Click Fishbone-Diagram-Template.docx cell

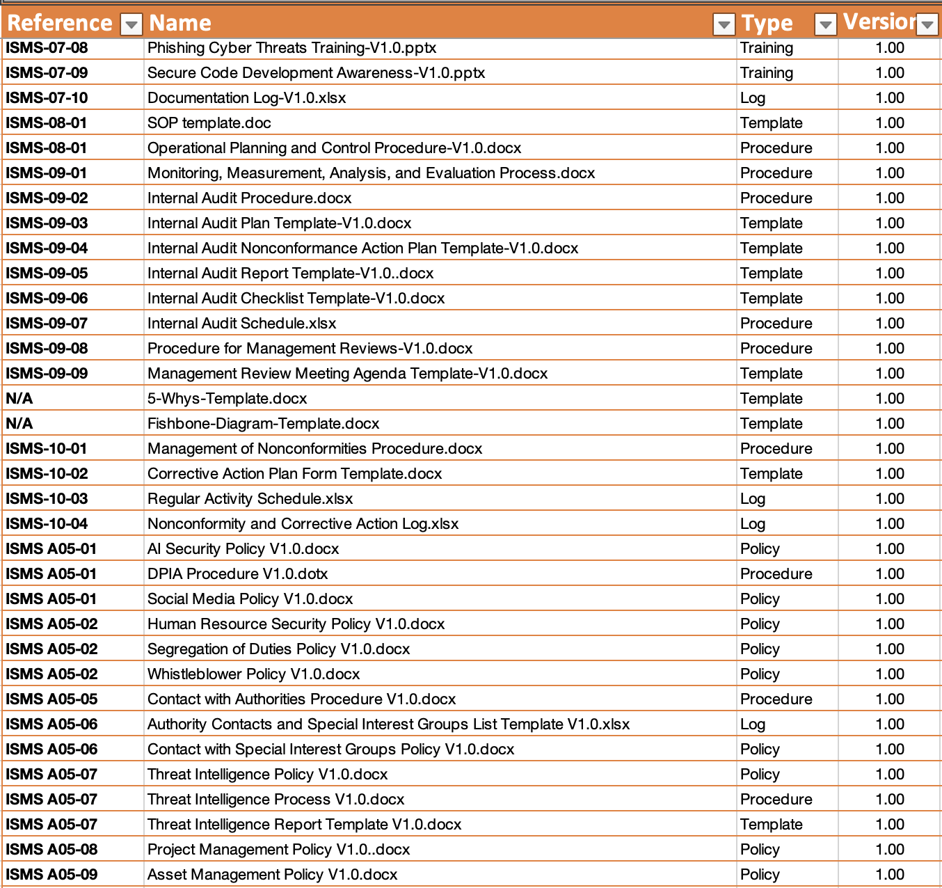tap(440, 424)
